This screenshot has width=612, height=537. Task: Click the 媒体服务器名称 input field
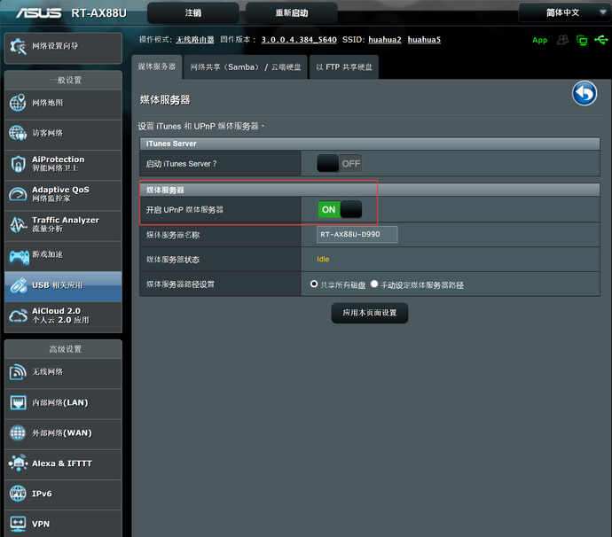coord(357,234)
